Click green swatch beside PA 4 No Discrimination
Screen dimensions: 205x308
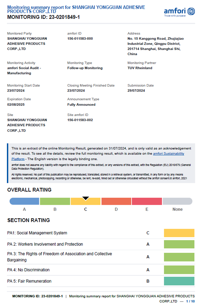(179, 270)
